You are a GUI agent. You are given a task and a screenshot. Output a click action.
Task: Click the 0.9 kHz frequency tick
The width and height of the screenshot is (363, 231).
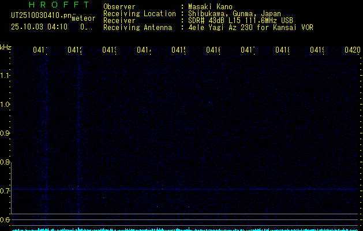(x=5, y=133)
